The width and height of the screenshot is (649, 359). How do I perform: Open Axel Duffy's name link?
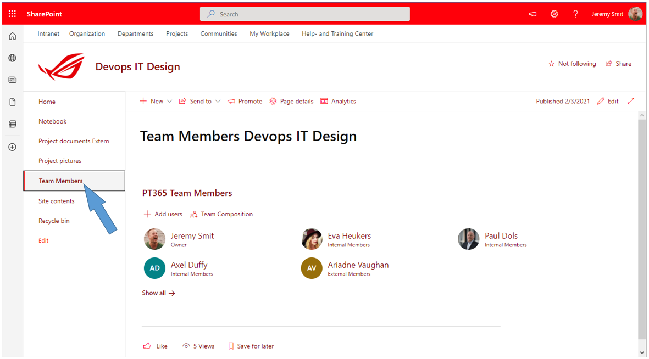[188, 265]
